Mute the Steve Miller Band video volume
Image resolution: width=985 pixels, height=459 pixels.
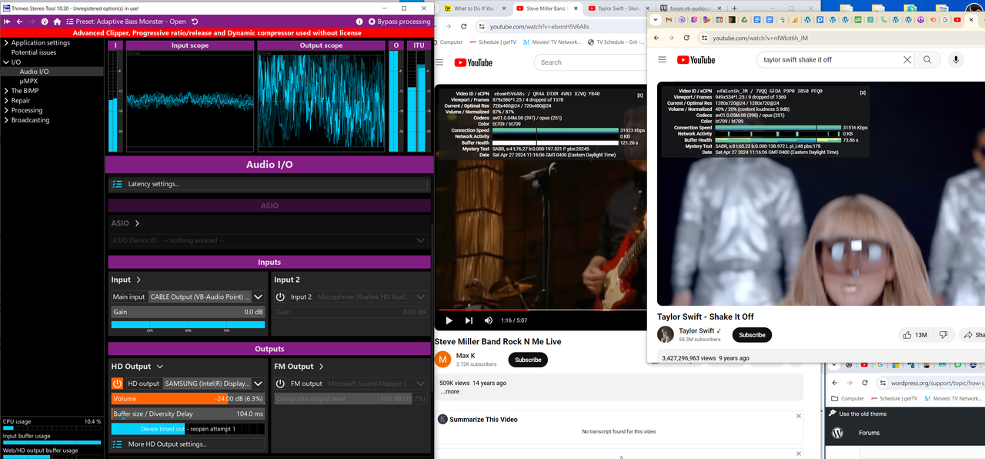488,320
